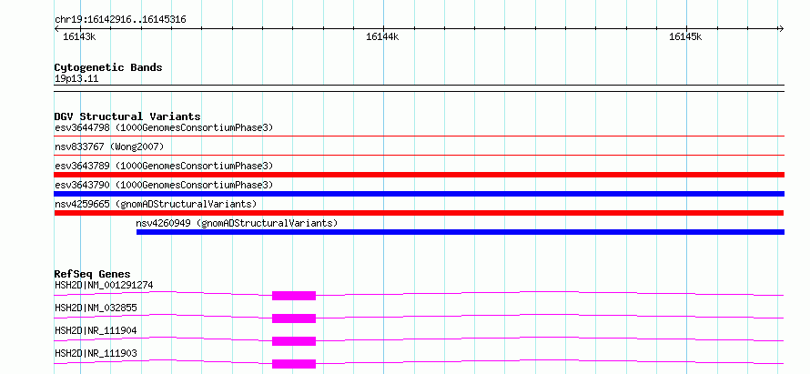Open variant esv3643790 label

coord(164,185)
